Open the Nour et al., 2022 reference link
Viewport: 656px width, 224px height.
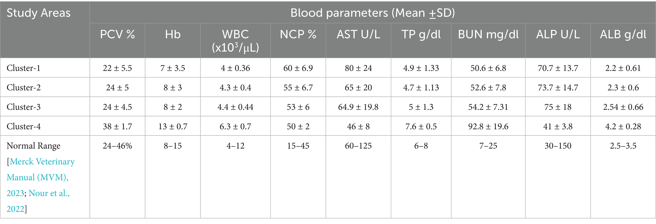pos(49,193)
